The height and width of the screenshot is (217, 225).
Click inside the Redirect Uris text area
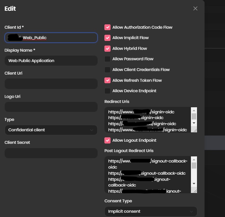(147, 120)
